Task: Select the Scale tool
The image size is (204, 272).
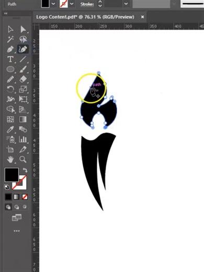Action: tap(23, 89)
